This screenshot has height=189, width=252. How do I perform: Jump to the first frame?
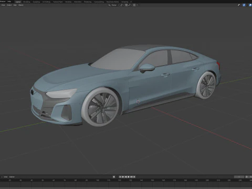point(120,177)
